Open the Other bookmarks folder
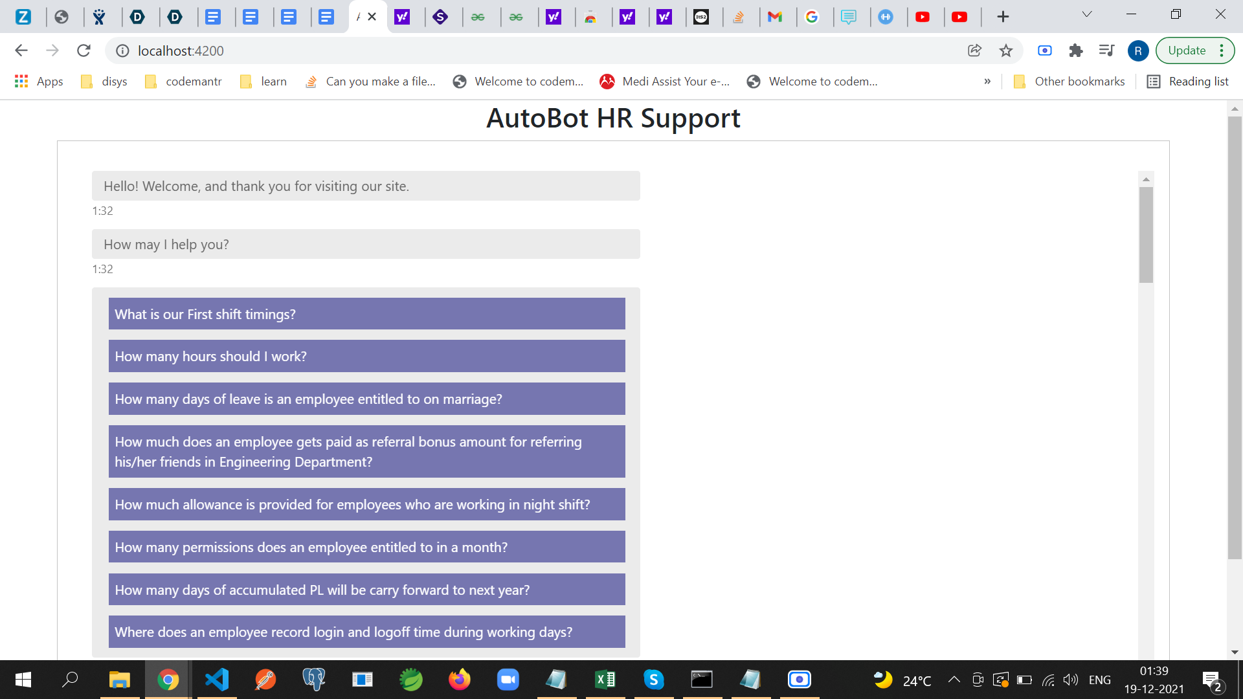 tap(1069, 82)
